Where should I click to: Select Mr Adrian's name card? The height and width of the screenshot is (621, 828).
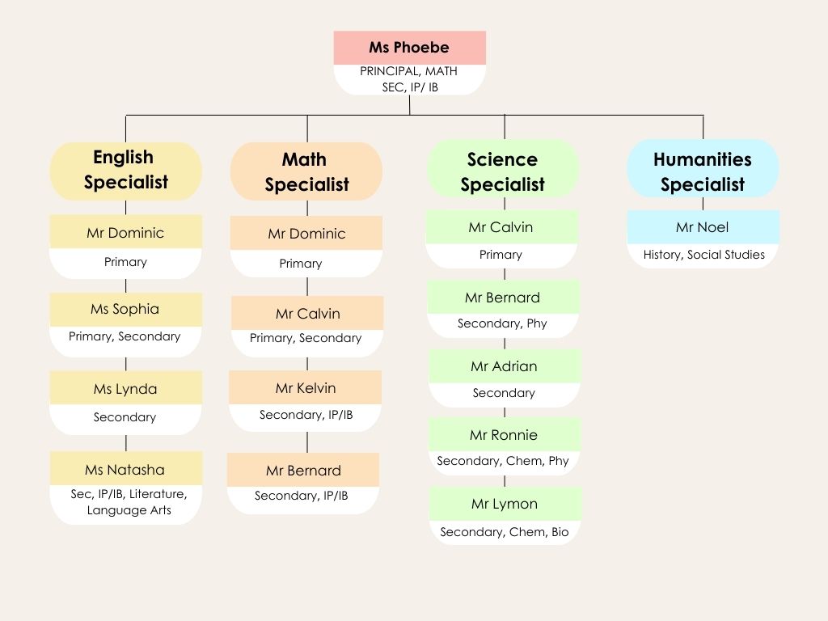point(505,378)
